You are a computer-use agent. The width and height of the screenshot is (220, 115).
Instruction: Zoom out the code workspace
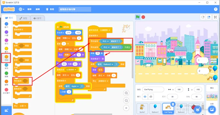coord(126,101)
